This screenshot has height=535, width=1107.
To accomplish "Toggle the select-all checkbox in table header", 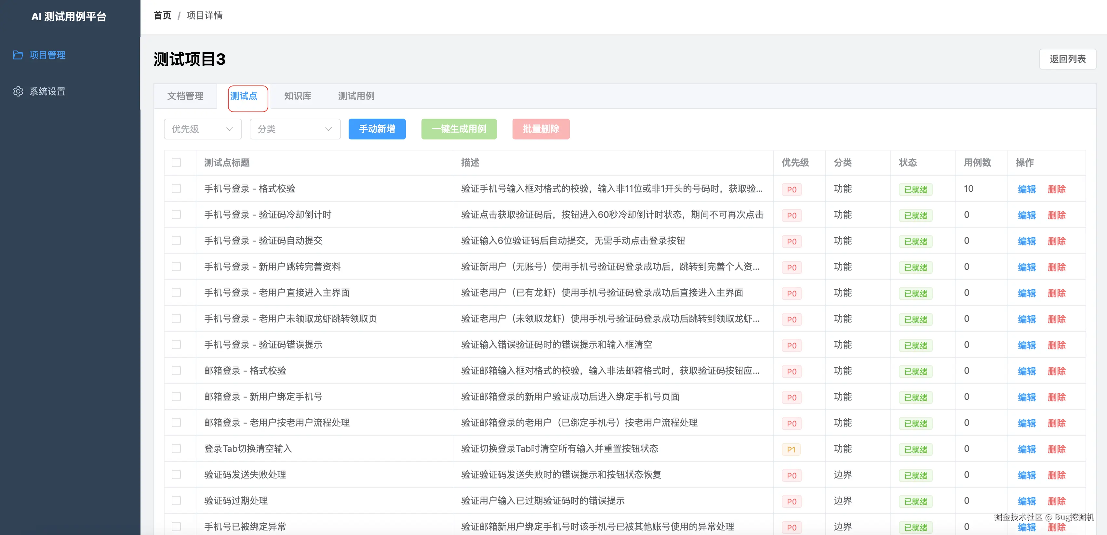I will pos(176,163).
